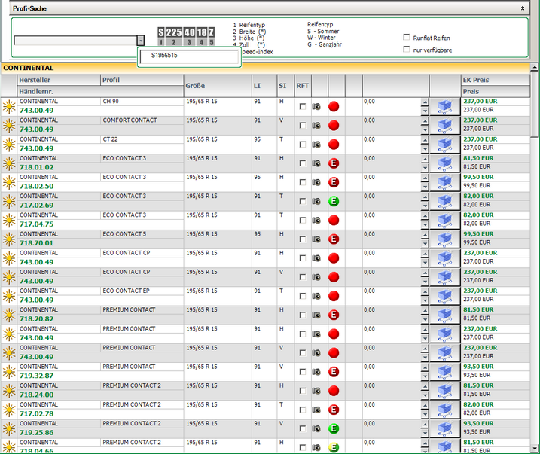This screenshot has height=454, width=540.
Task: Focus the Profi-Suche search input field
Action: [75, 41]
